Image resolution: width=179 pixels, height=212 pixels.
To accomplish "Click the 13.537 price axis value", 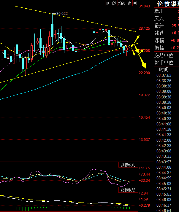I will (x=144, y=140).
